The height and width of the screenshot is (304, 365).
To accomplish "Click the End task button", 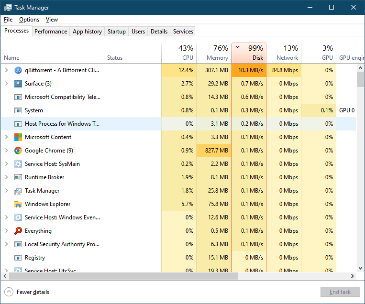I will (340, 292).
